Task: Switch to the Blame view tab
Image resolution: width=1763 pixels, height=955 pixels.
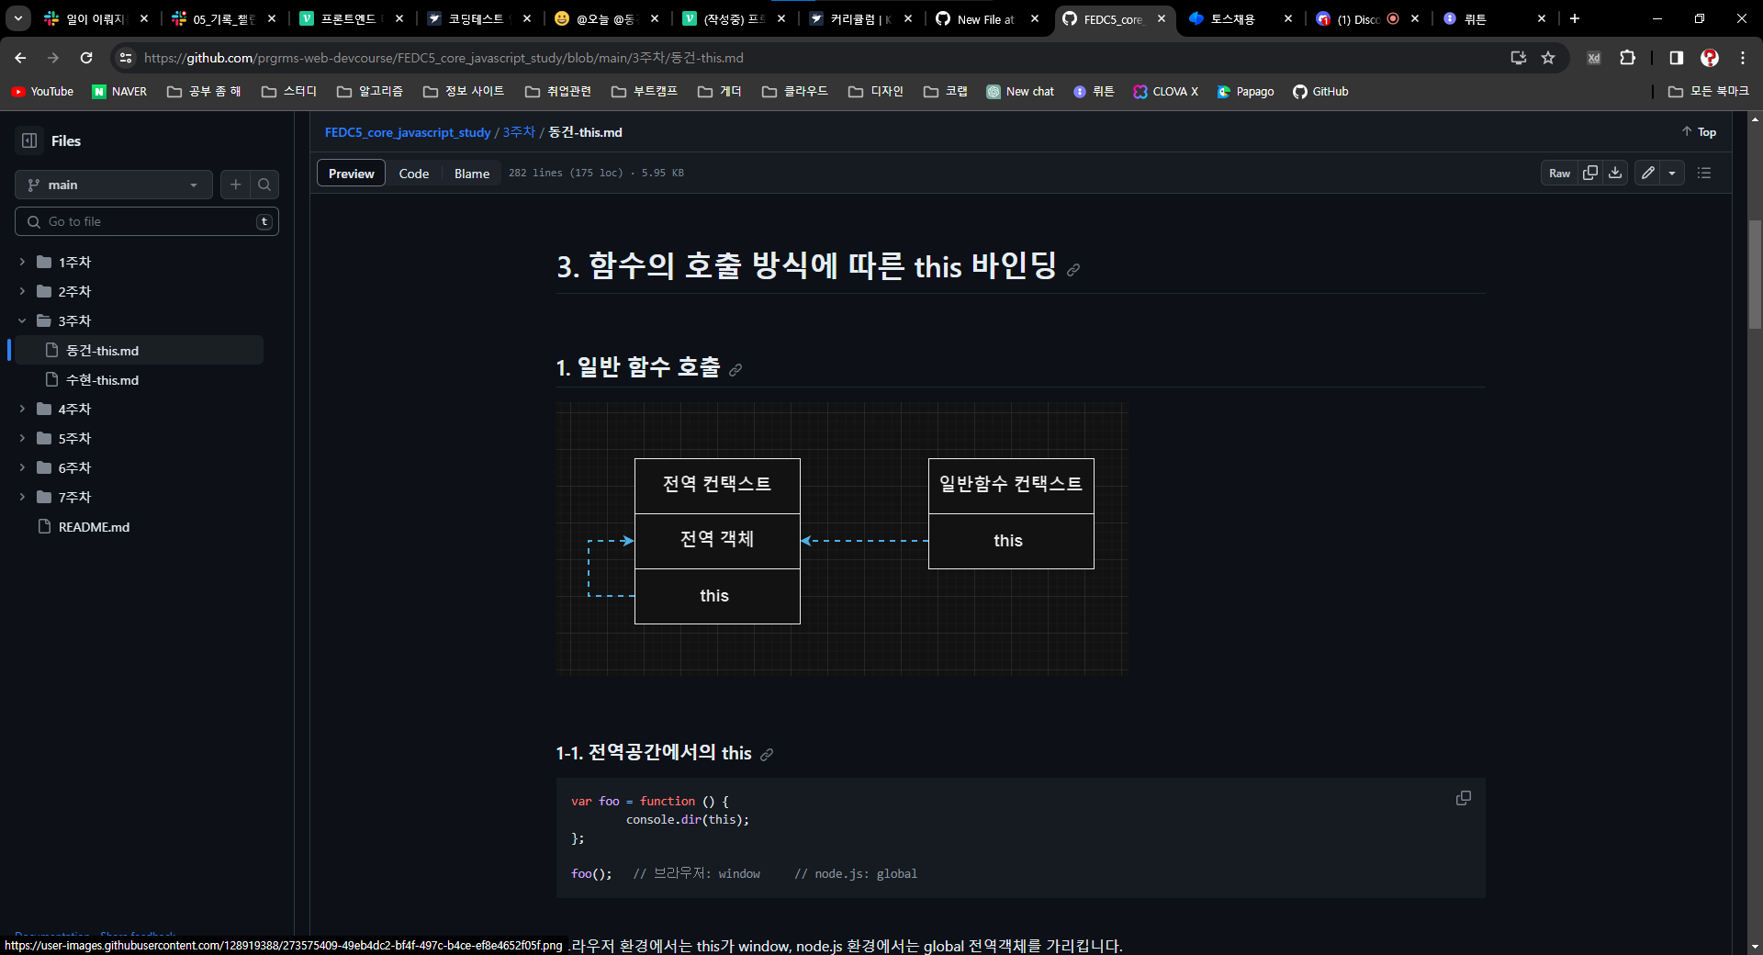Action: coord(472,174)
